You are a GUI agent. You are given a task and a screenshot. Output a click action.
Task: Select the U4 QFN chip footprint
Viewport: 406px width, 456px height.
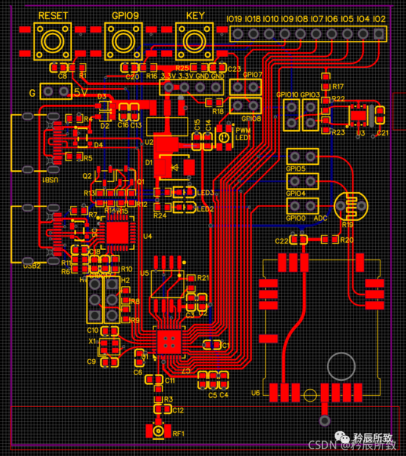(120, 232)
